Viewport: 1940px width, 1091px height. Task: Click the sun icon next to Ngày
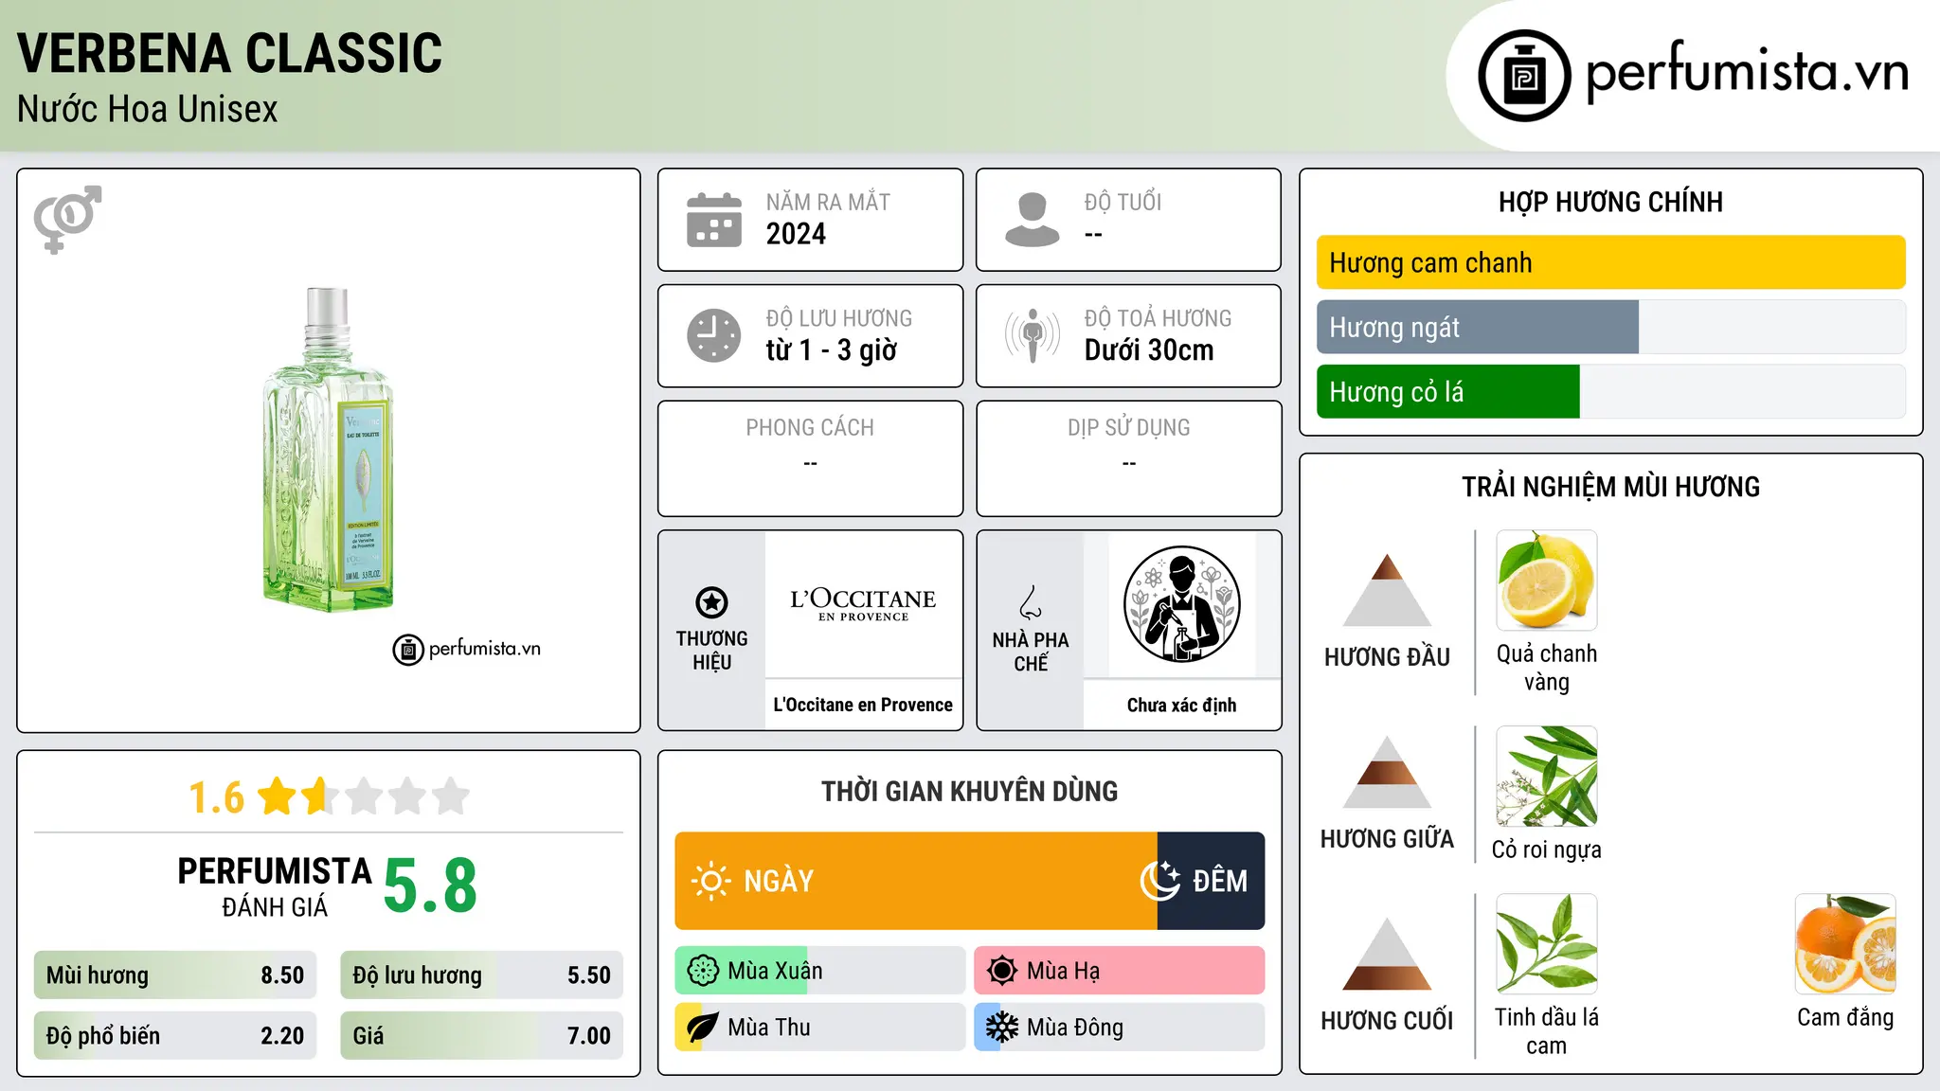[711, 881]
